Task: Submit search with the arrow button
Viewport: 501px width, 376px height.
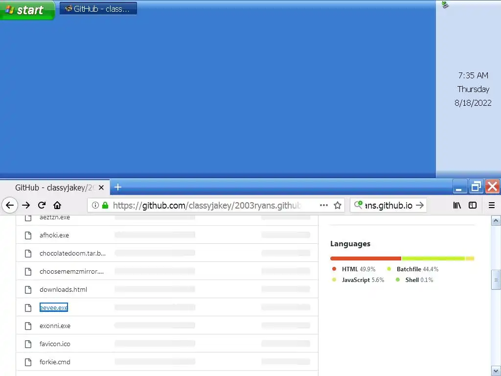Action: pos(420,205)
